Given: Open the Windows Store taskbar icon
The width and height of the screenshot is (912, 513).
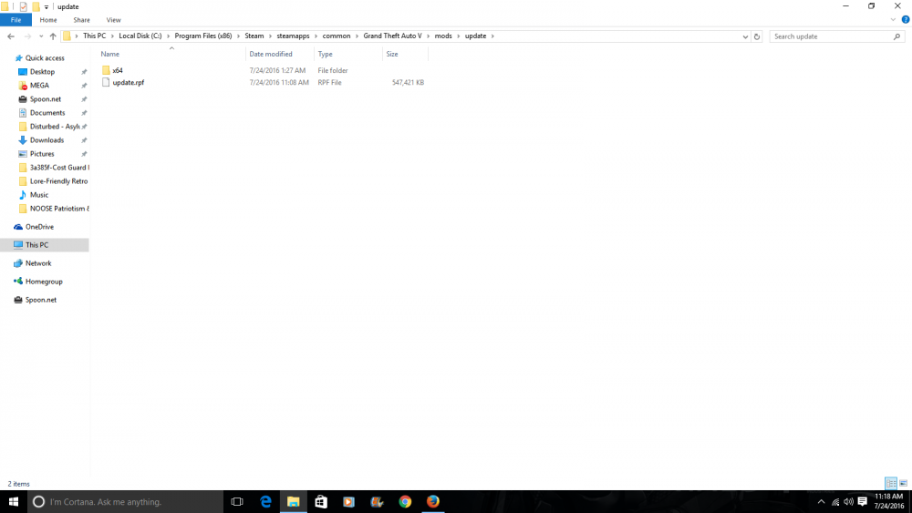Looking at the screenshot, I should point(321,501).
